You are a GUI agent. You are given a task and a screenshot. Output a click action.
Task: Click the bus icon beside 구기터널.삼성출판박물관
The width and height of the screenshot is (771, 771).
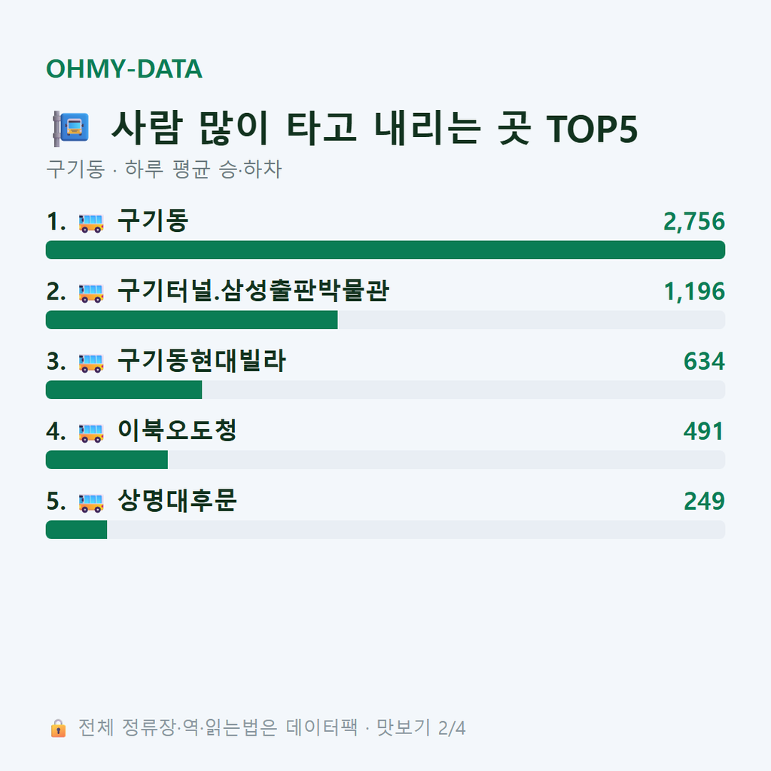coord(91,293)
